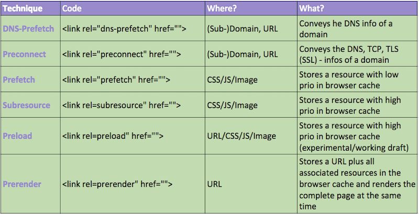Click the Prerender technique name

pyautogui.click(x=21, y=184)
